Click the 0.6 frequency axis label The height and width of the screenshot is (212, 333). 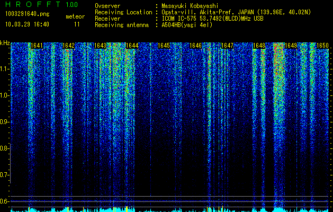point(4,201)
